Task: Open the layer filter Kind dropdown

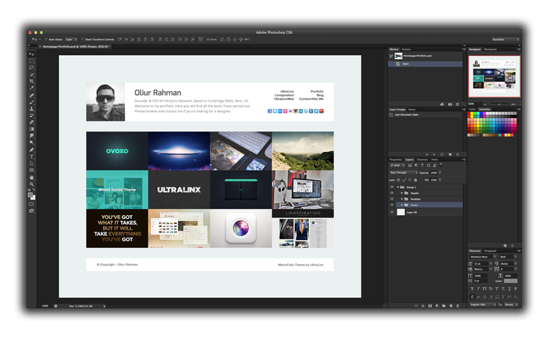Action: coord(397,165)
